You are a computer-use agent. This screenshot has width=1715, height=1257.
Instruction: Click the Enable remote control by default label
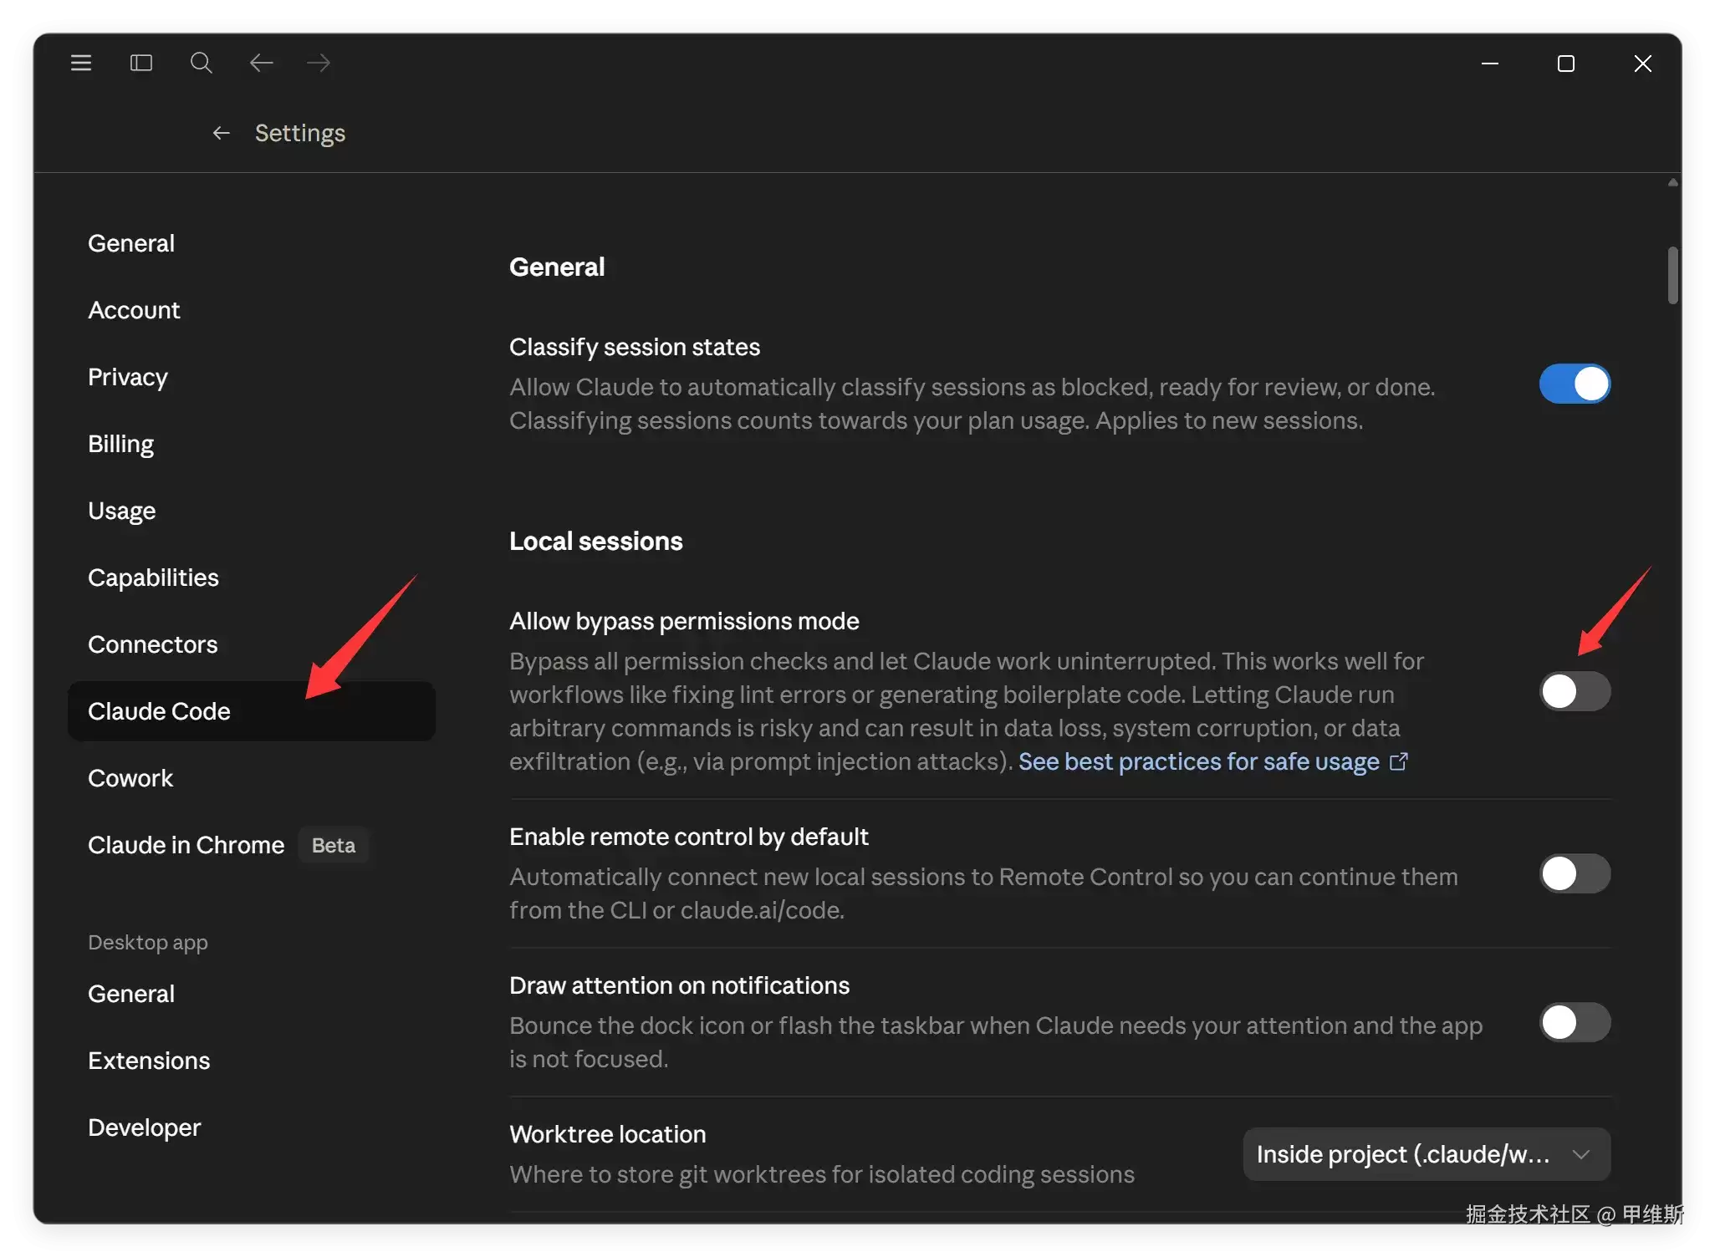pyautogui.click(x=689, y=837)
